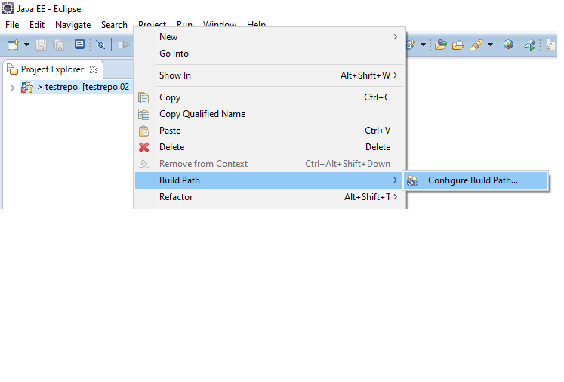Choose Go Into from context menu
This screenshot has width=564, height=382.
[270, 54]
